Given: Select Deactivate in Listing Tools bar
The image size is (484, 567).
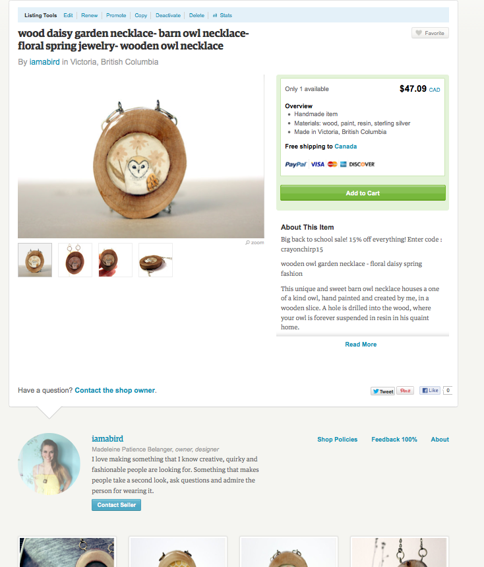Looking at the screenshot, I should pyautogui.click(x=168, y=15).
